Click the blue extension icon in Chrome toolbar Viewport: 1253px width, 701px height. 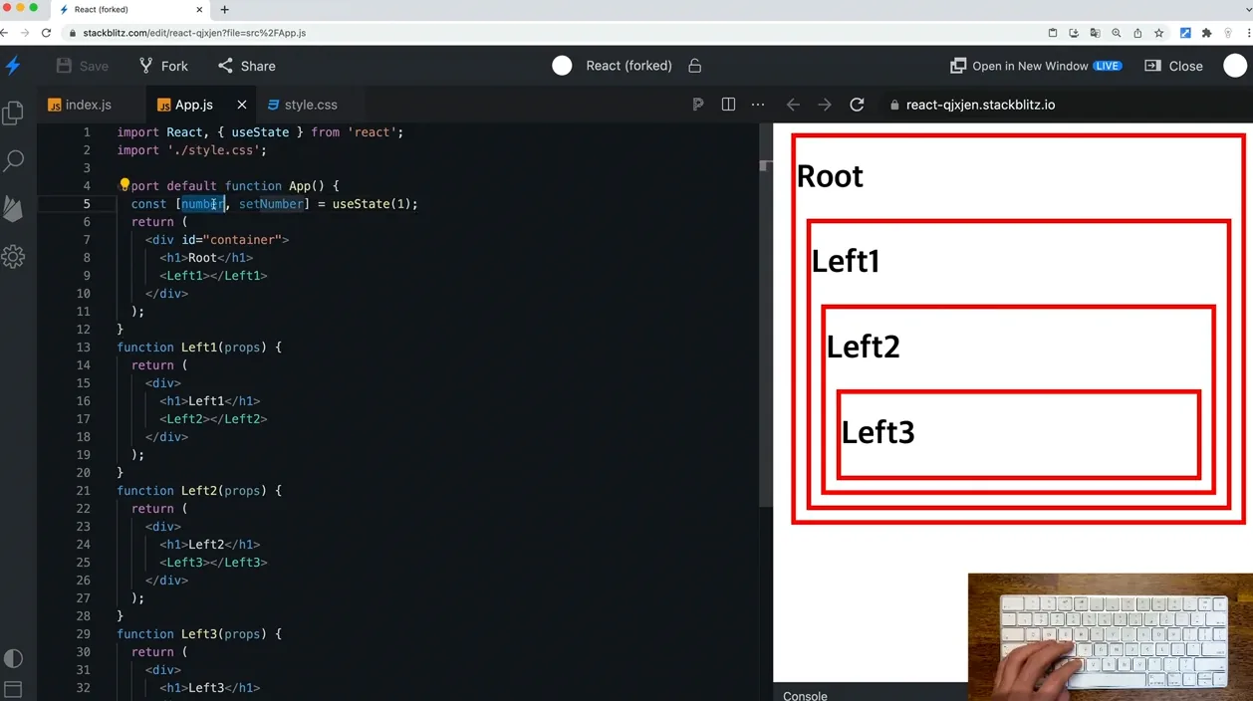(1185, 33)
